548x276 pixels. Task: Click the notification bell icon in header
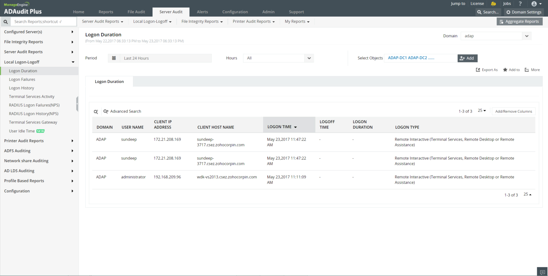click(x=493, y=4)
